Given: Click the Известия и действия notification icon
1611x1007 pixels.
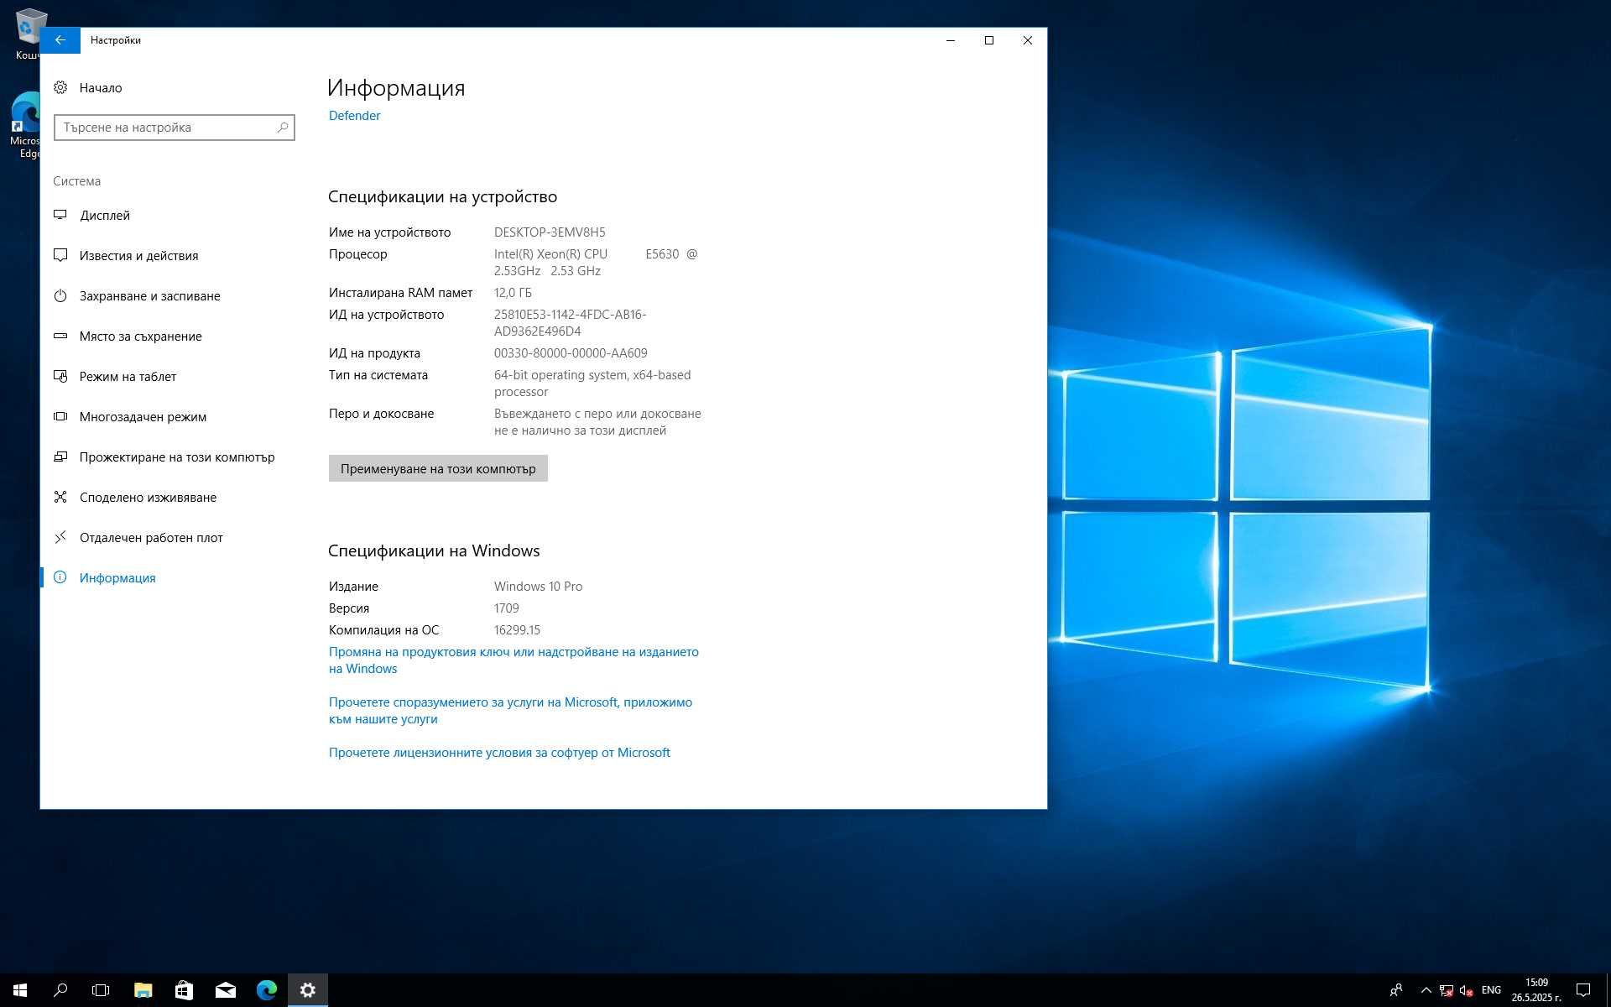Looking at the screenshot, I should 60,255.
